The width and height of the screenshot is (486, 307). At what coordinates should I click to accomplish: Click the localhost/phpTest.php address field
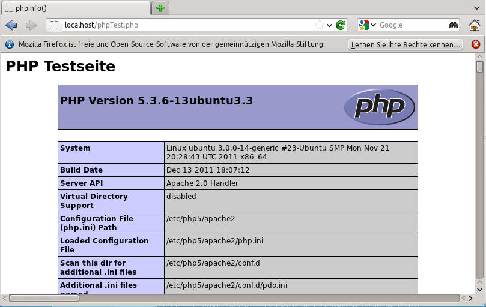pos(180,25)
